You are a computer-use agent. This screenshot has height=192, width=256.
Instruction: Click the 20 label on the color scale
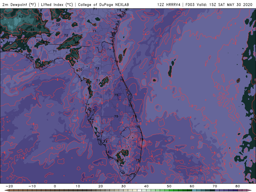pos(100,186)
